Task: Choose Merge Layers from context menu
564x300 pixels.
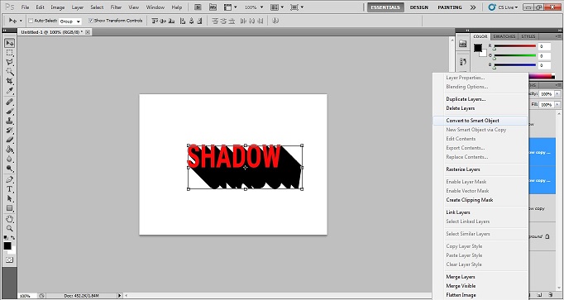Action: 480,277
